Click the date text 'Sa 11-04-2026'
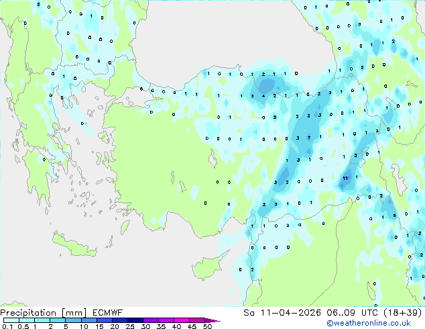 tap(282, 313)
